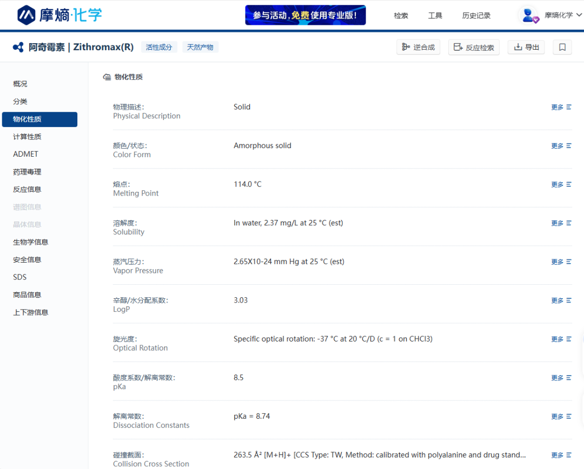This screenshot has height=469, width=584.
Task: Select 反应信息 in the sidebar
Action: 27,189
